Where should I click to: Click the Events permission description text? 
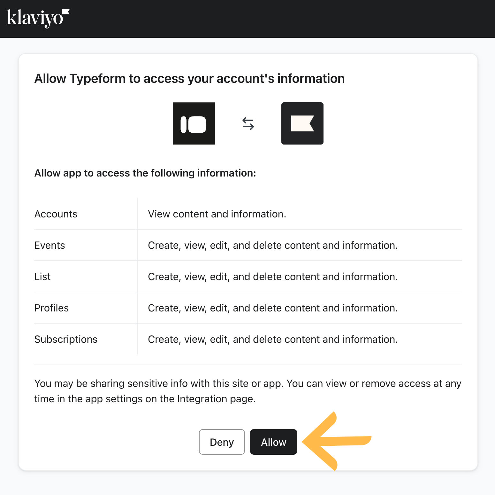[273, 245]
